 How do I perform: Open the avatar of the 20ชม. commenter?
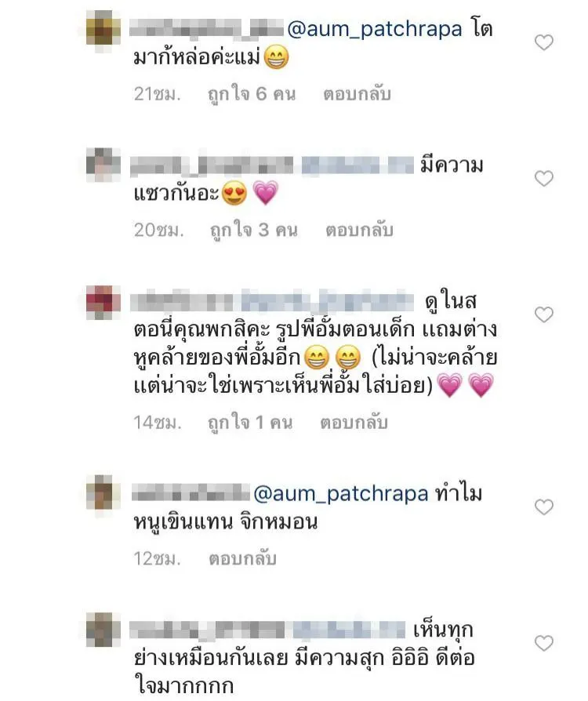[x=103, y=165]
